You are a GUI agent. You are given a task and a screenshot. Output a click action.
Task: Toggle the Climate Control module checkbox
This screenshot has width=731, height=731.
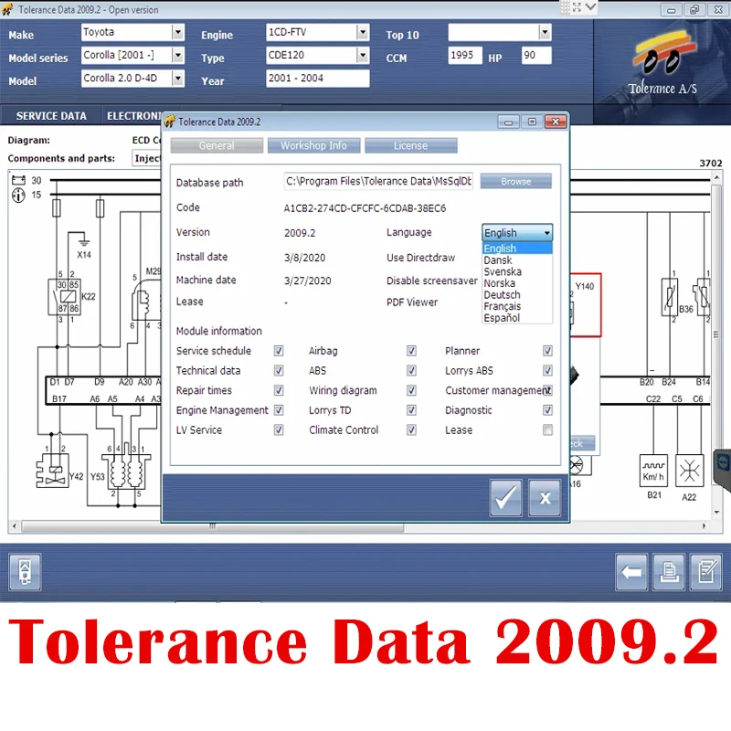coord(411,429)
